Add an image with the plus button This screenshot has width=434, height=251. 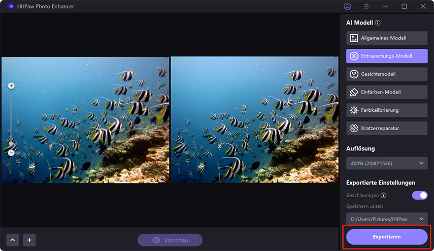[29, 240]
